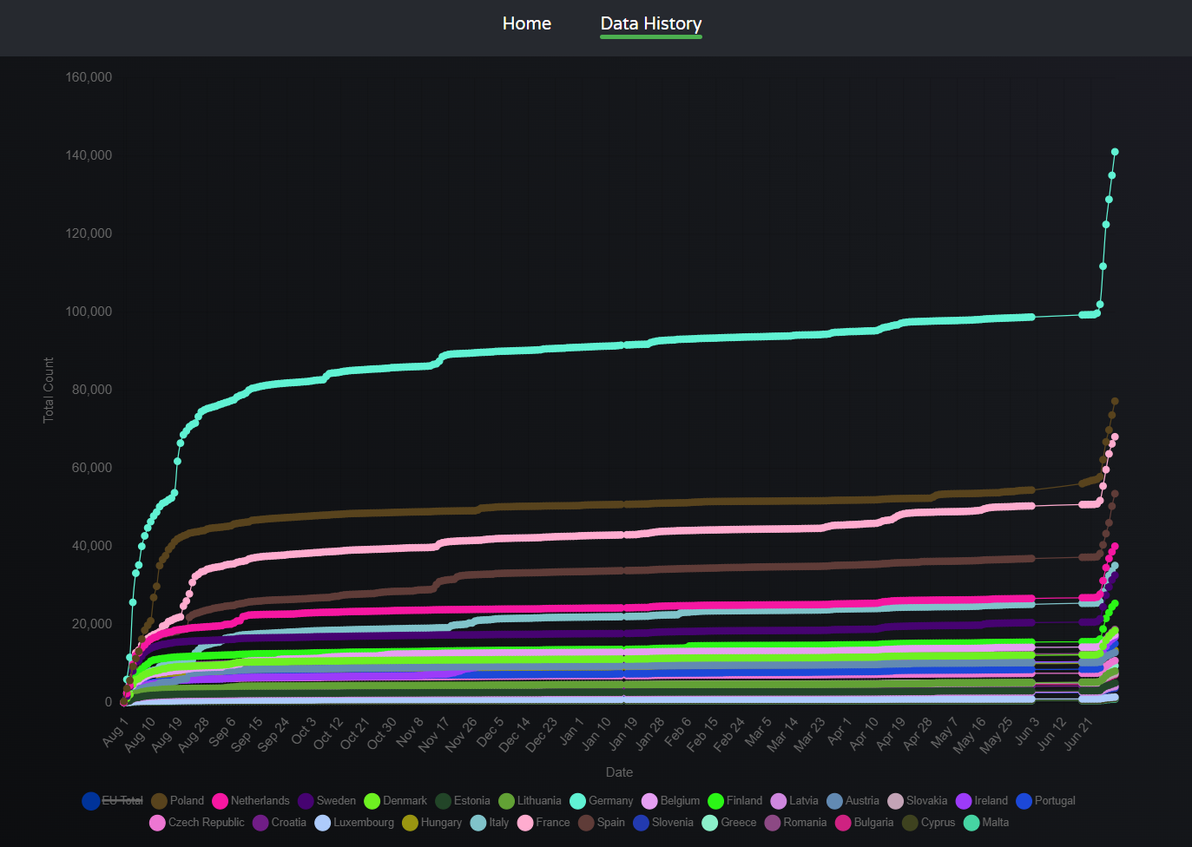Click the Latvia orchid swatch
The height and width of the screenshot is (847, 1192).
tap(778, 801)
